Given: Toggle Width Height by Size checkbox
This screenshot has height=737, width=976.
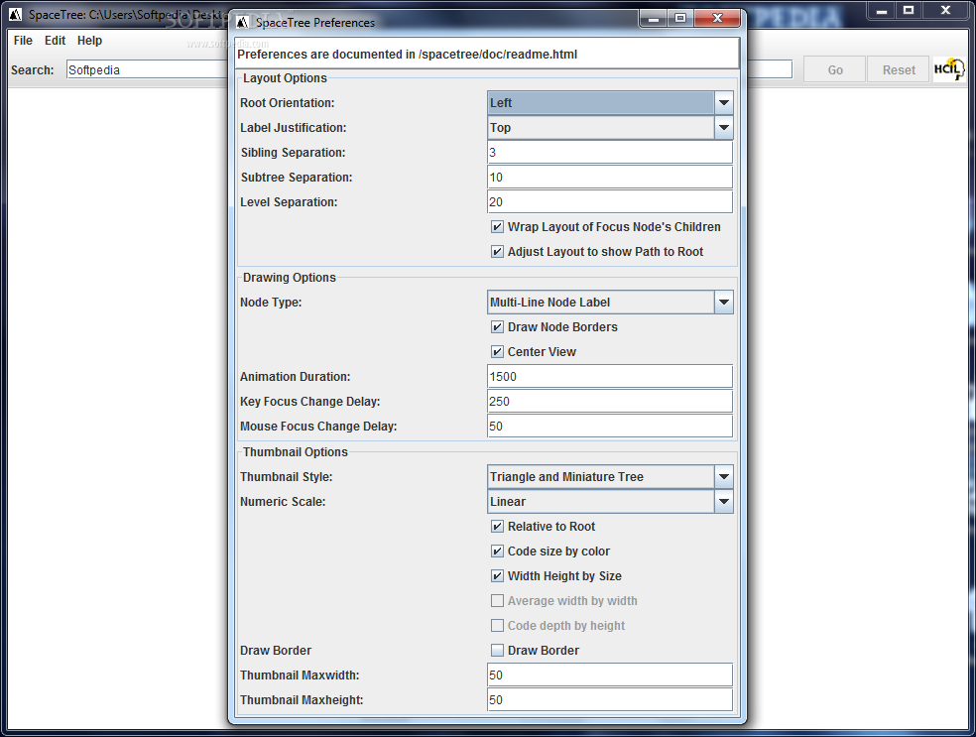Looking at the screenshot, I should tap(497, 576).
